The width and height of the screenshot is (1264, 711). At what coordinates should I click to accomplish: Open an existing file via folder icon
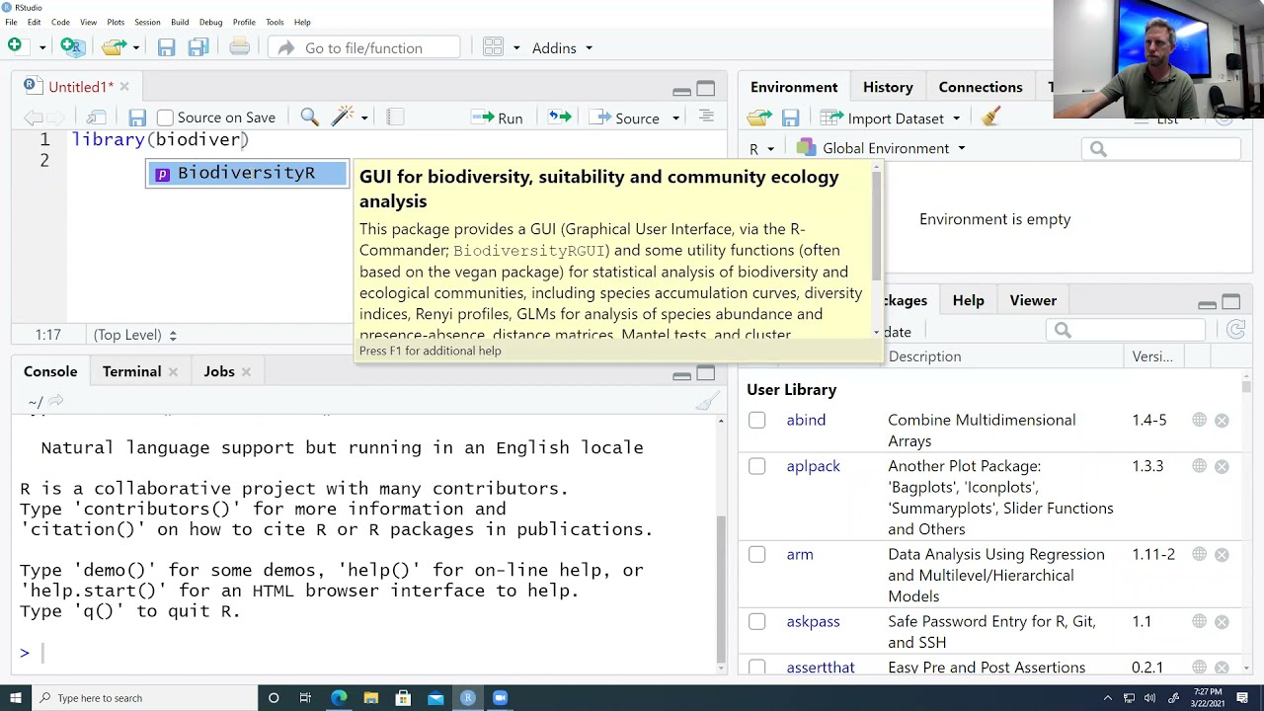click(x=114, y=46)
